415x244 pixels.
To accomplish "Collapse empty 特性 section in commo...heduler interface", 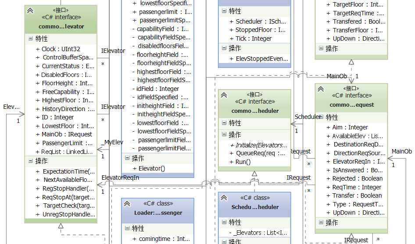I will 224,123.
